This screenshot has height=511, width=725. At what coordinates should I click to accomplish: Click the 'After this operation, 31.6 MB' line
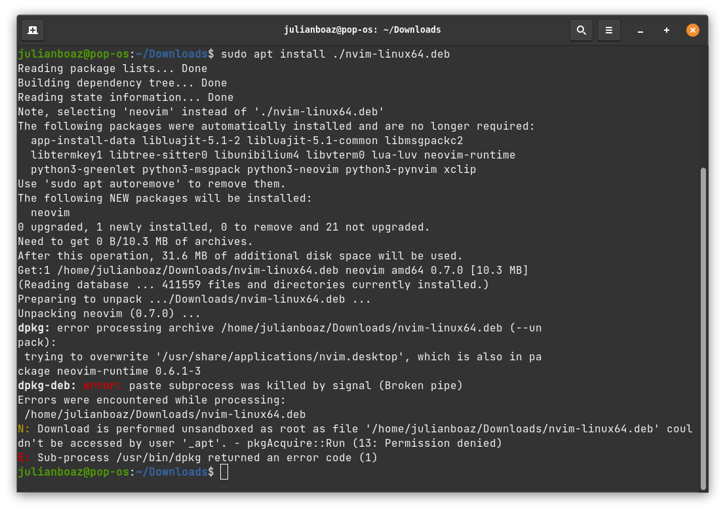240,255
